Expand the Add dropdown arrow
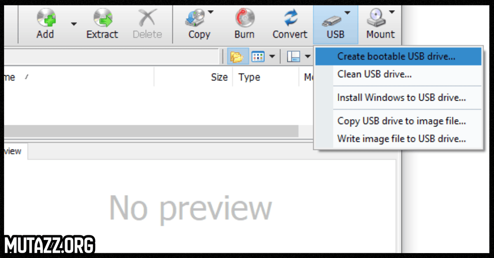This screenshot has width=494, height=258. point(73,25)
